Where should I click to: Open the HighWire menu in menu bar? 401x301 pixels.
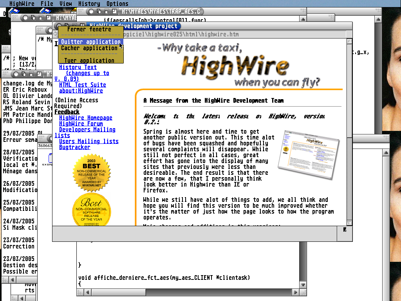pos(22,4)
